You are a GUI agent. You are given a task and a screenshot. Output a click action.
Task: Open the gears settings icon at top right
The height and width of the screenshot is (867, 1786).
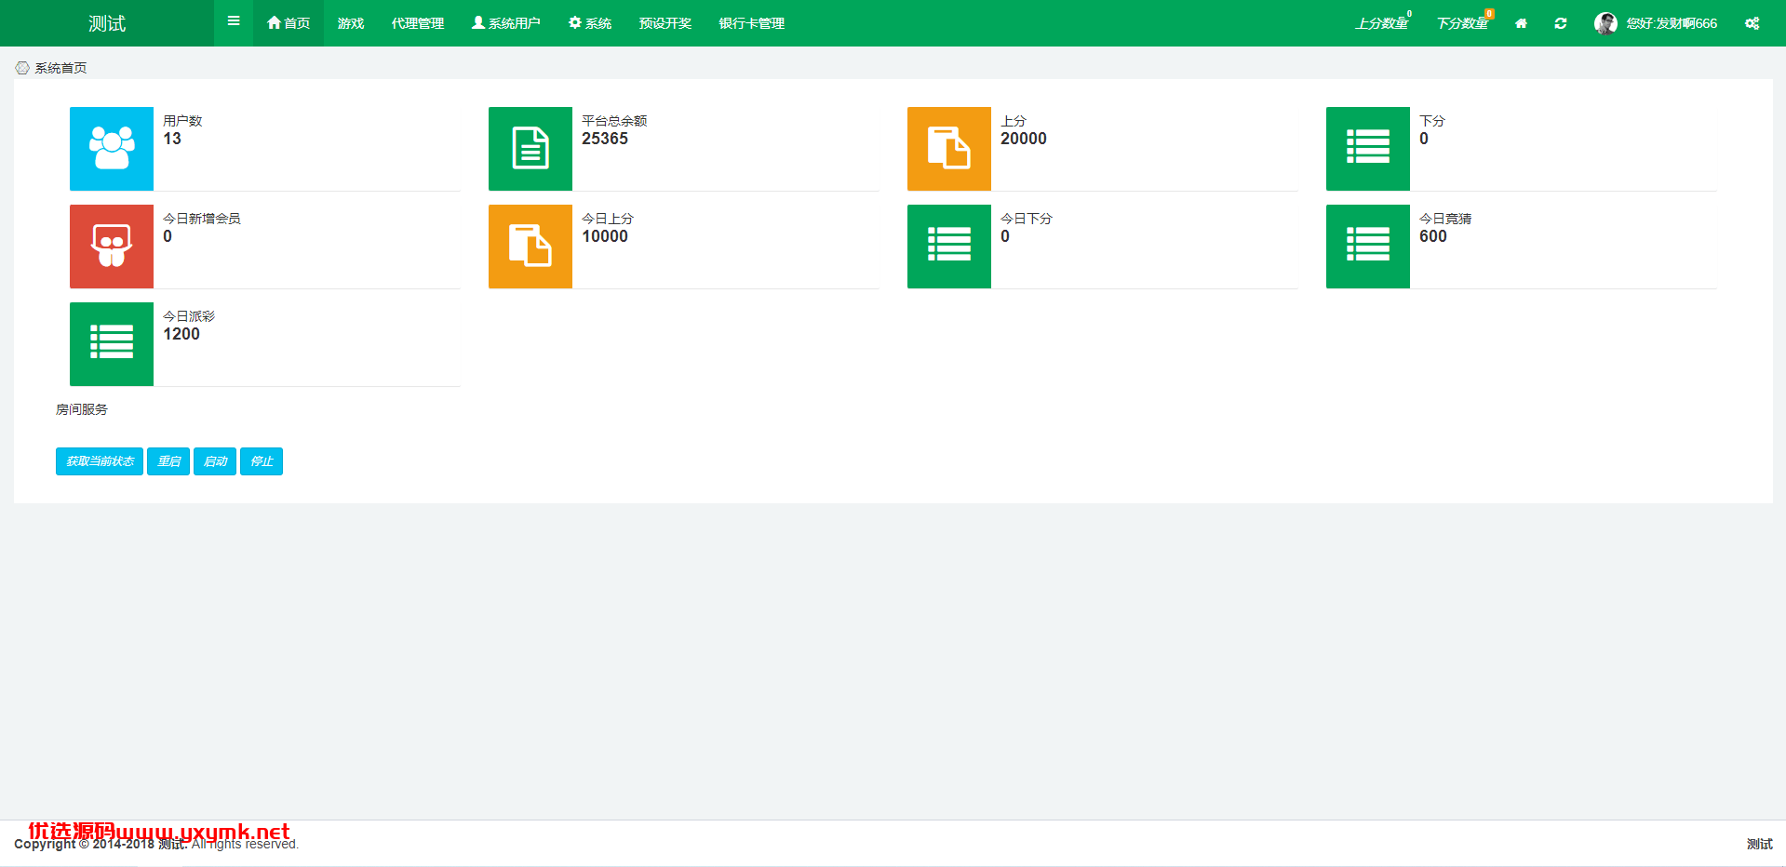(1752, 23)
